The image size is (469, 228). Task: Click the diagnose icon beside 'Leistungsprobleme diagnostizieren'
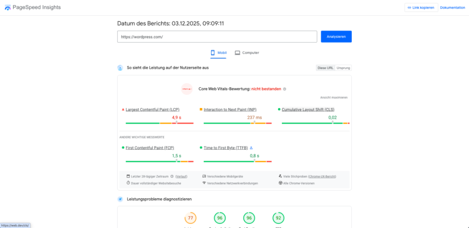(x=120, y=199)
